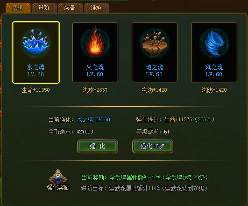This screenshot has height=206, width=248.
Task: Click the 强化10次 button
Action: [x=153, y=147]
